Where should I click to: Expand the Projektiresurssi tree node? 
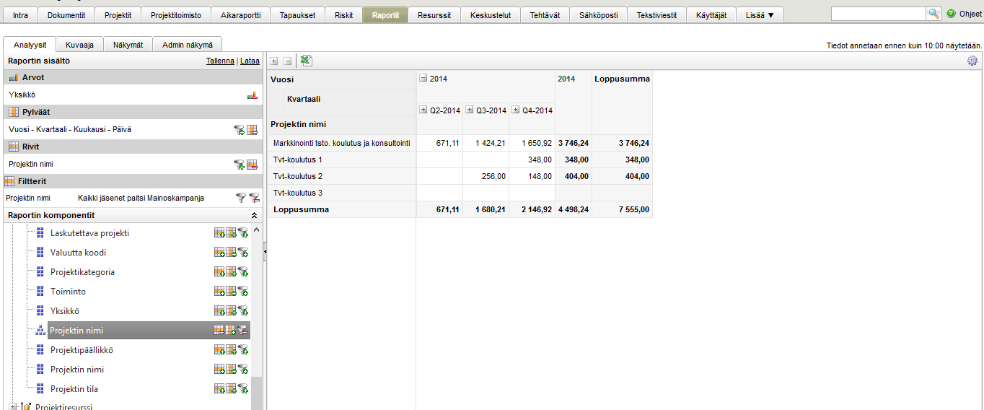[x=12, y=407]
